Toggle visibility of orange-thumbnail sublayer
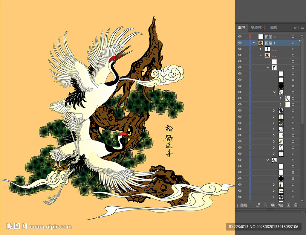The height and width of the screenshot is (235, 306). click(x=240, y=55)
